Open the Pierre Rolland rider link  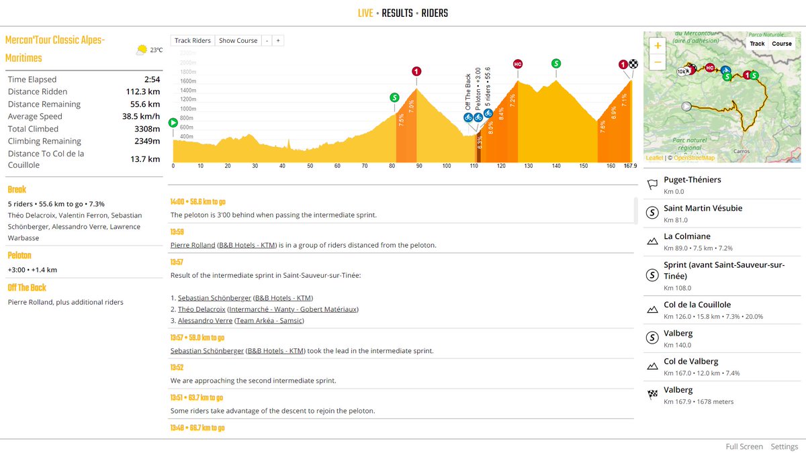193,245
